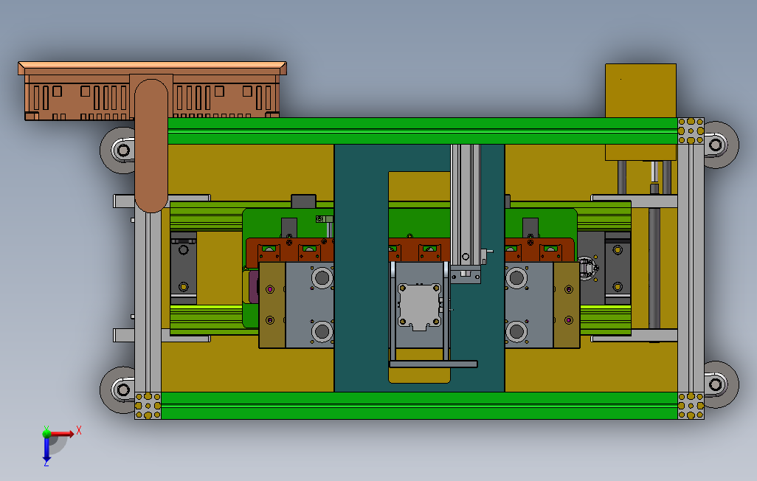The width and height of the screenshot is (757, 481).
Task: Select the long green bottom frame beam
Action: click(x=419, y=406)
